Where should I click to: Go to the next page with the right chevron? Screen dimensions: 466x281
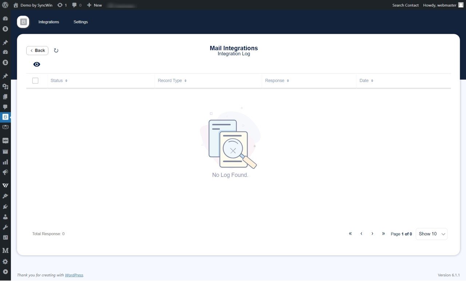pyautogui.click(x=372, y=233)
